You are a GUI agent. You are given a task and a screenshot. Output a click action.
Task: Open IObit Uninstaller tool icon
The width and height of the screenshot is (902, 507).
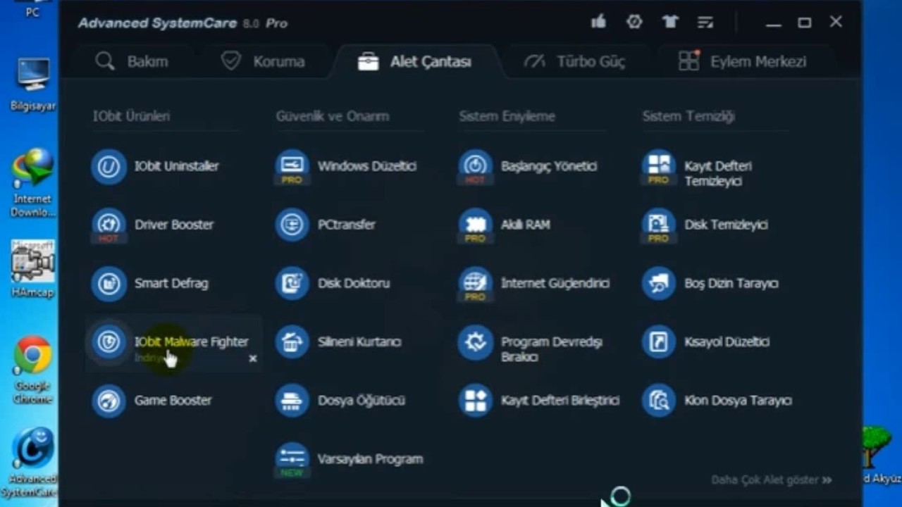pyautogui.click(x=109, y=167)
